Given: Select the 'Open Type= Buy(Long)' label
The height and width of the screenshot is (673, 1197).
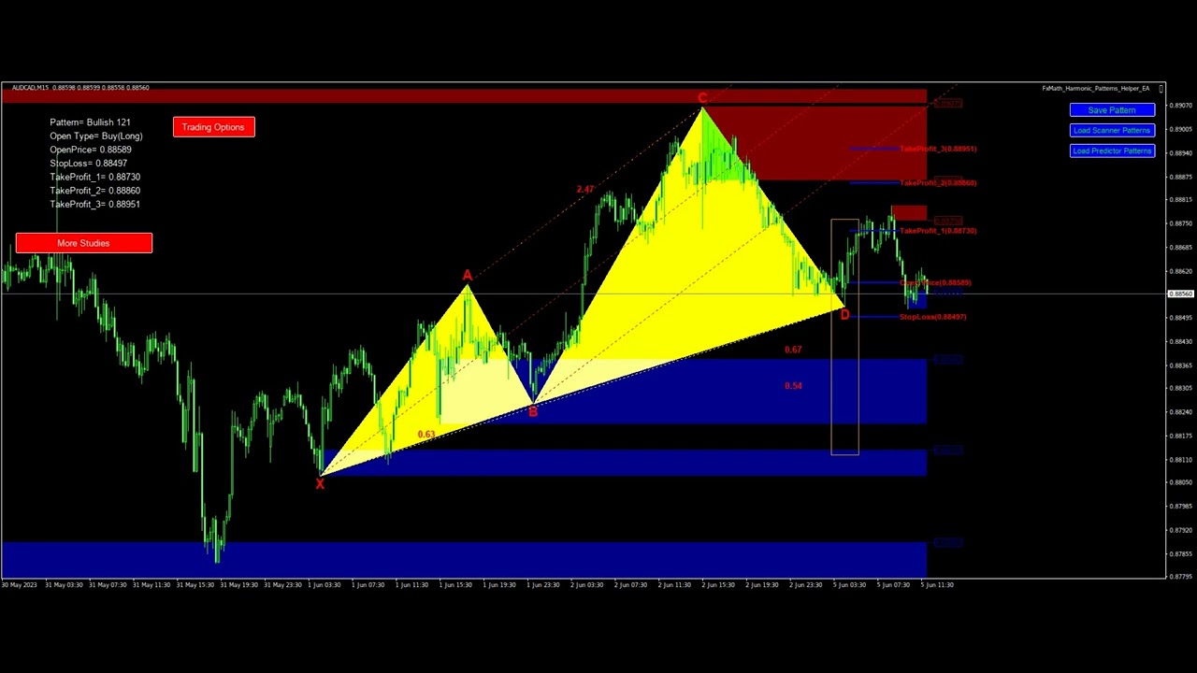Looking at the screenshot, I should tap(96, 136).
